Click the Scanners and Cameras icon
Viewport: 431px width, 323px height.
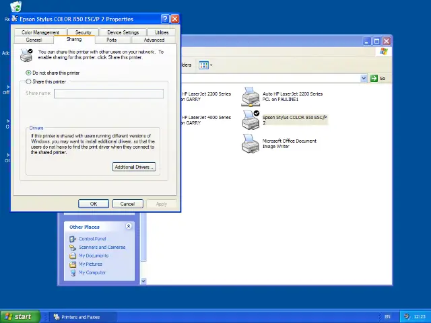point(73,248)
